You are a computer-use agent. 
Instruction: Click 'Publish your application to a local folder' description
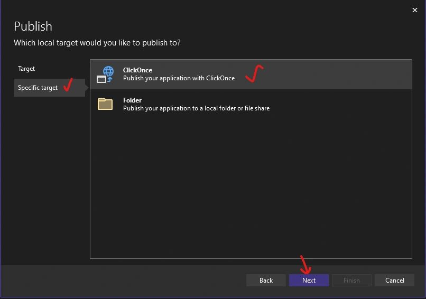[196, 108]
